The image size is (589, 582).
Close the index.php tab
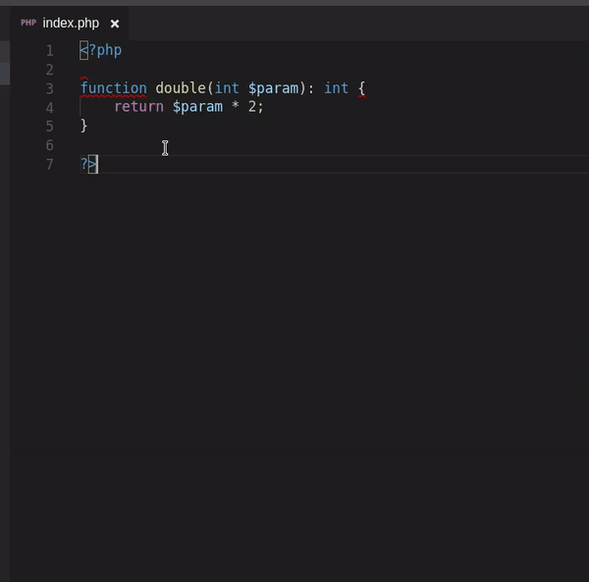[x=115, y=24]
